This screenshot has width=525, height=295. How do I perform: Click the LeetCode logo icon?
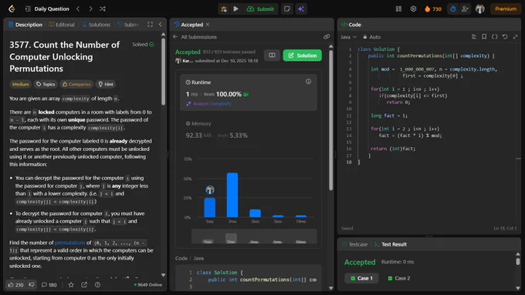(x=12, y=9)
